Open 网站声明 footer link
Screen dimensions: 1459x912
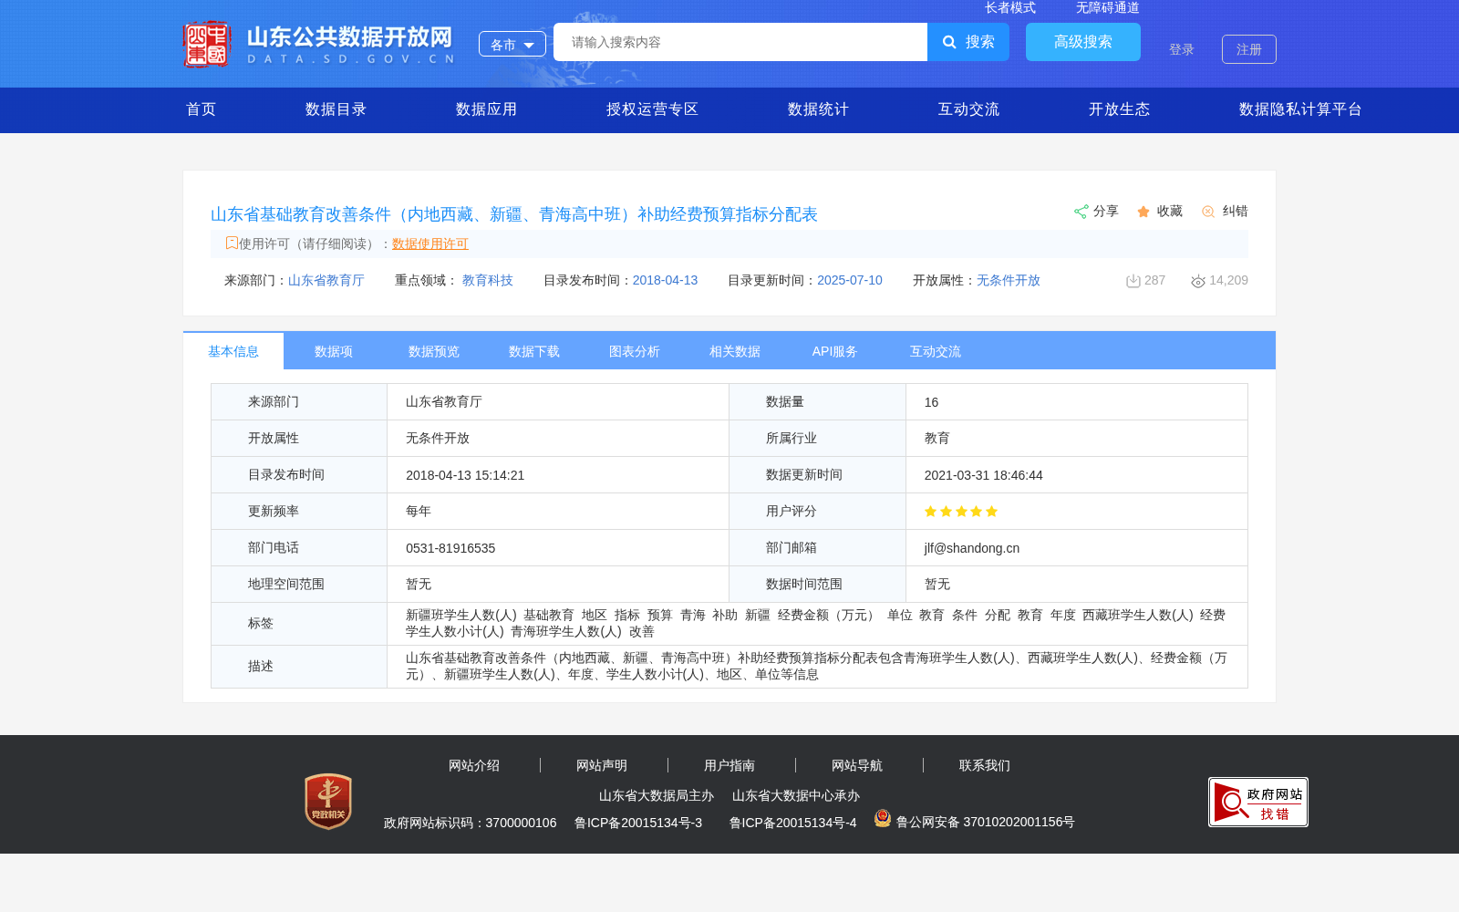(x=602, y=765)
